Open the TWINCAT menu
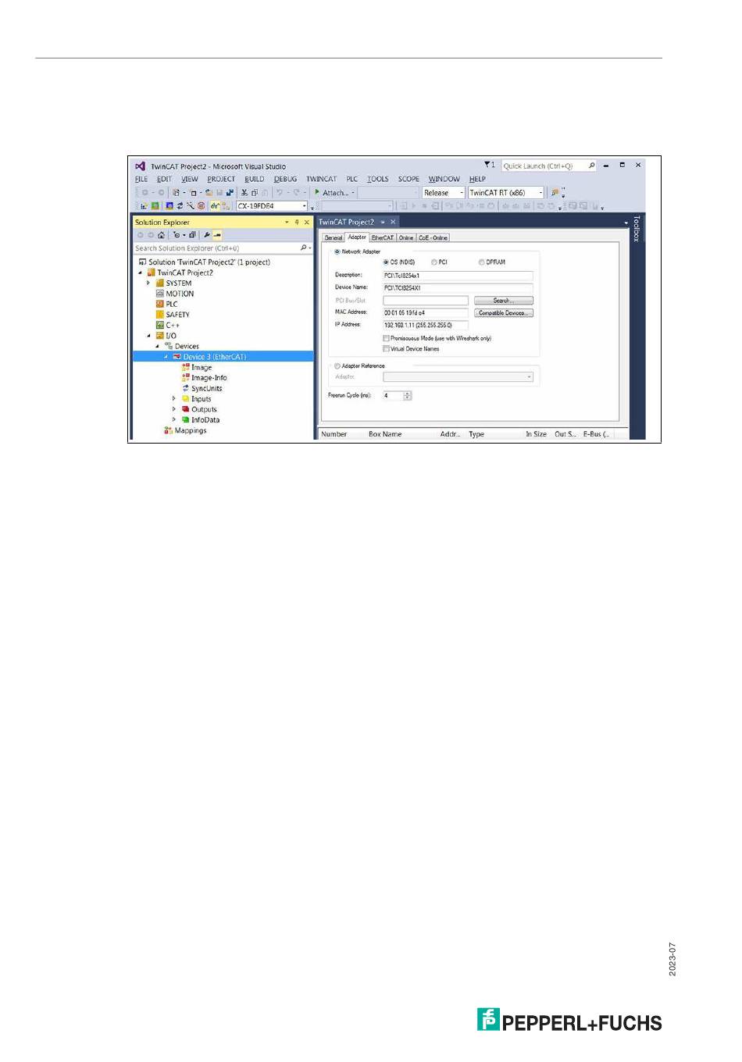This screenshot has width=742, height=1062. click(321, 180)
